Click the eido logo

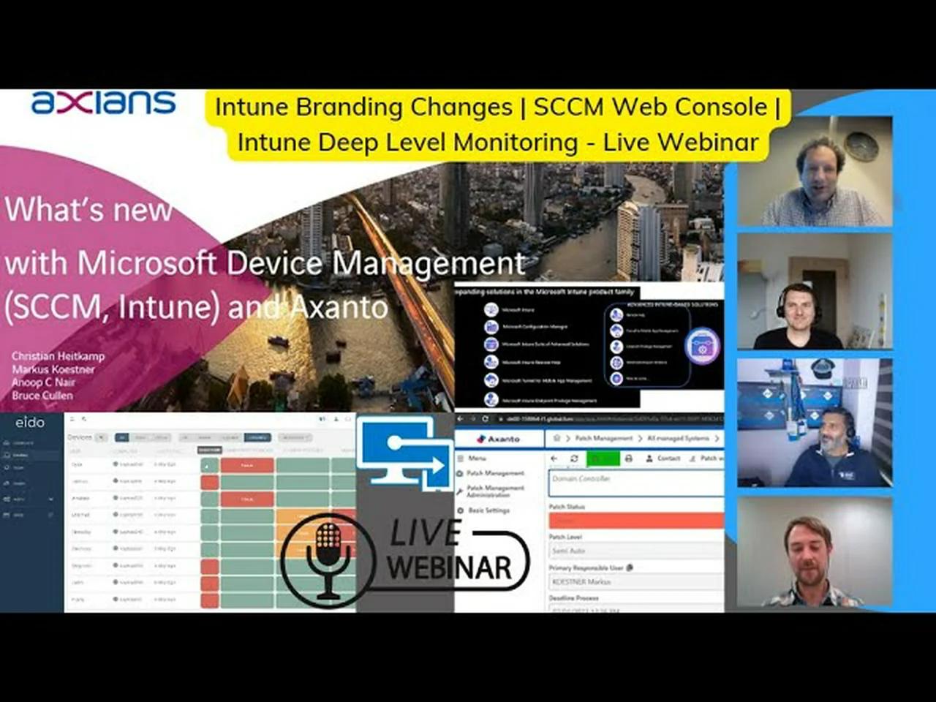pyautogui.click(x=30, y=423)
